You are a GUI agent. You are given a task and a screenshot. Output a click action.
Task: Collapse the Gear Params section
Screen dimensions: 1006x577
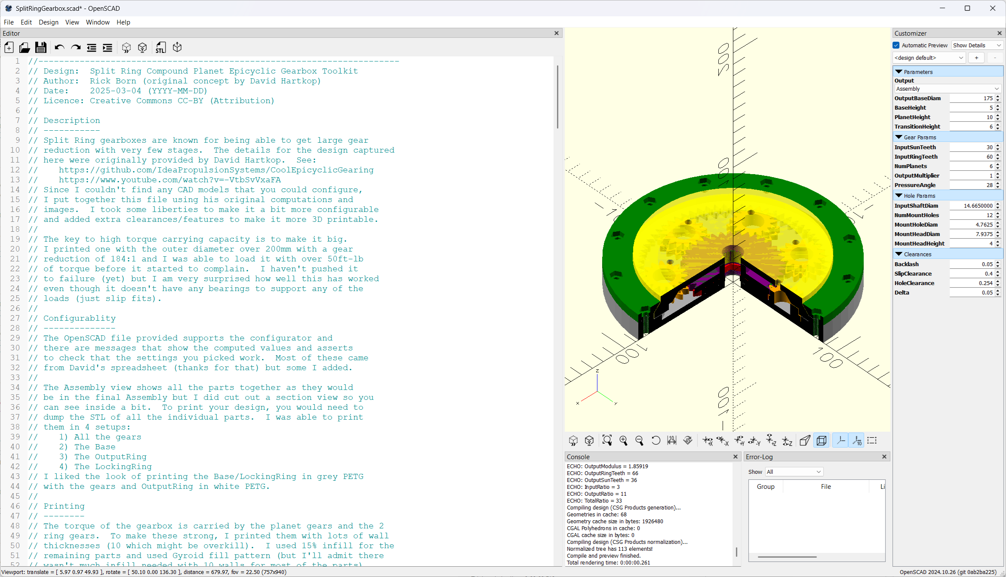[899, 137]
